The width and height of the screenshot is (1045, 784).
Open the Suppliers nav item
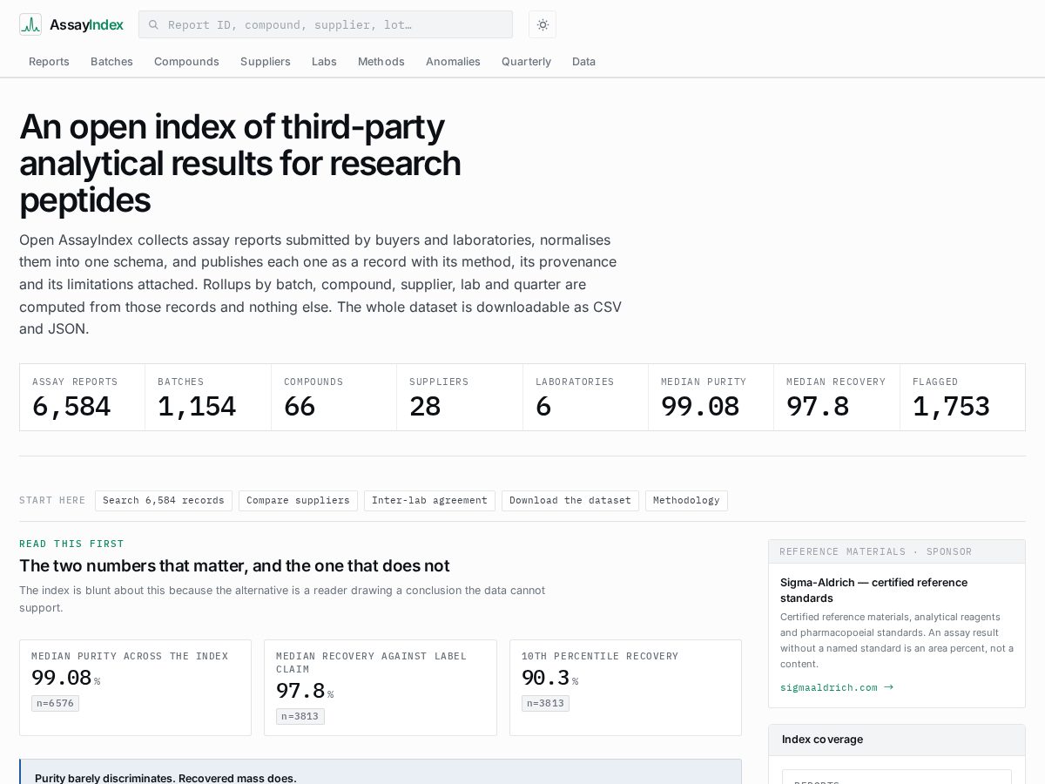(x=266, y=62)
